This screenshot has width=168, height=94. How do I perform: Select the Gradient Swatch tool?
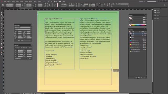2,36
